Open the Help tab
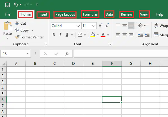168x117 pixels. pos(159,14)
